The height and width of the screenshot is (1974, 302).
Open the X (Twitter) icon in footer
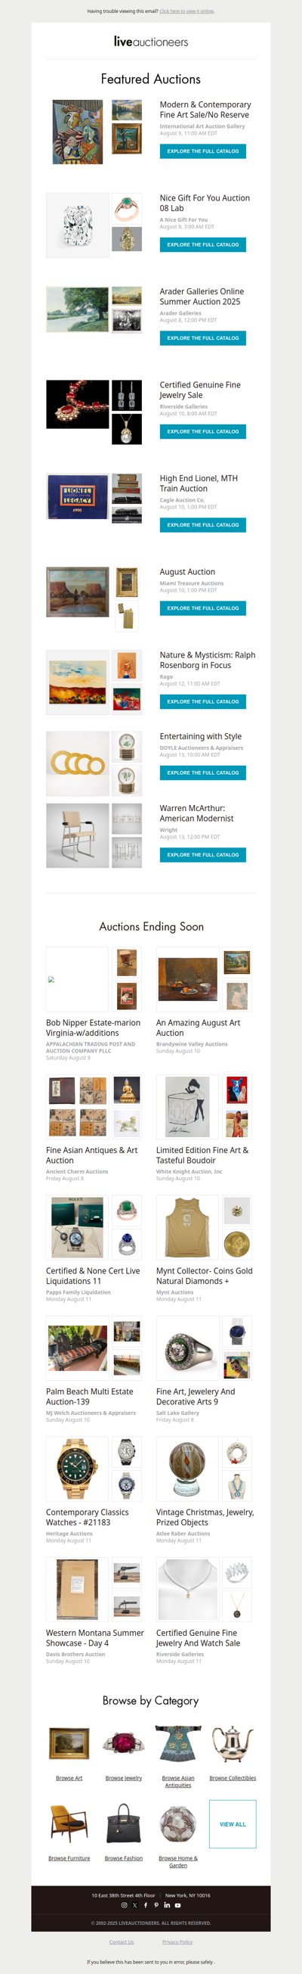pos(134,1905)
